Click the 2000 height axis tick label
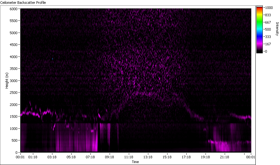 13,105
